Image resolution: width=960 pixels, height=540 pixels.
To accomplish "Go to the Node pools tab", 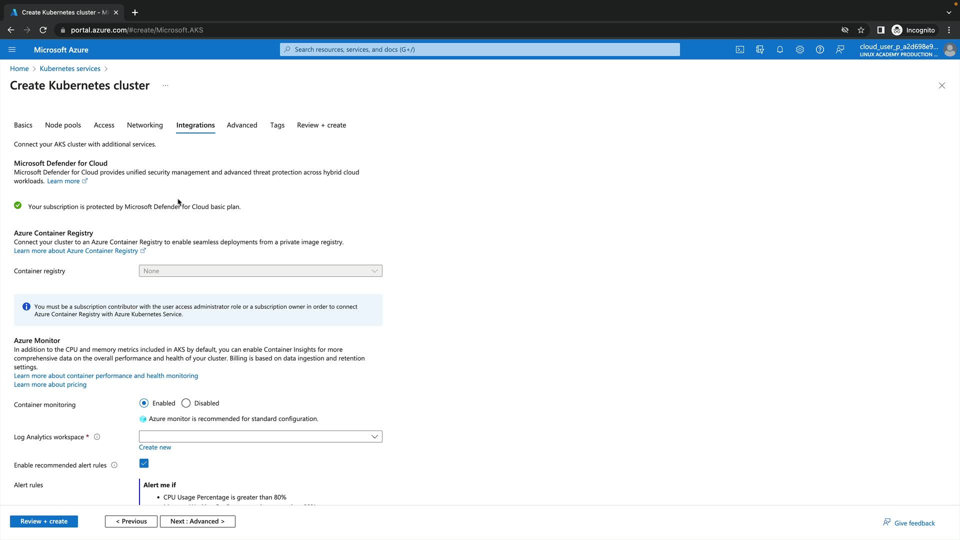I will (x=62, y=125).
